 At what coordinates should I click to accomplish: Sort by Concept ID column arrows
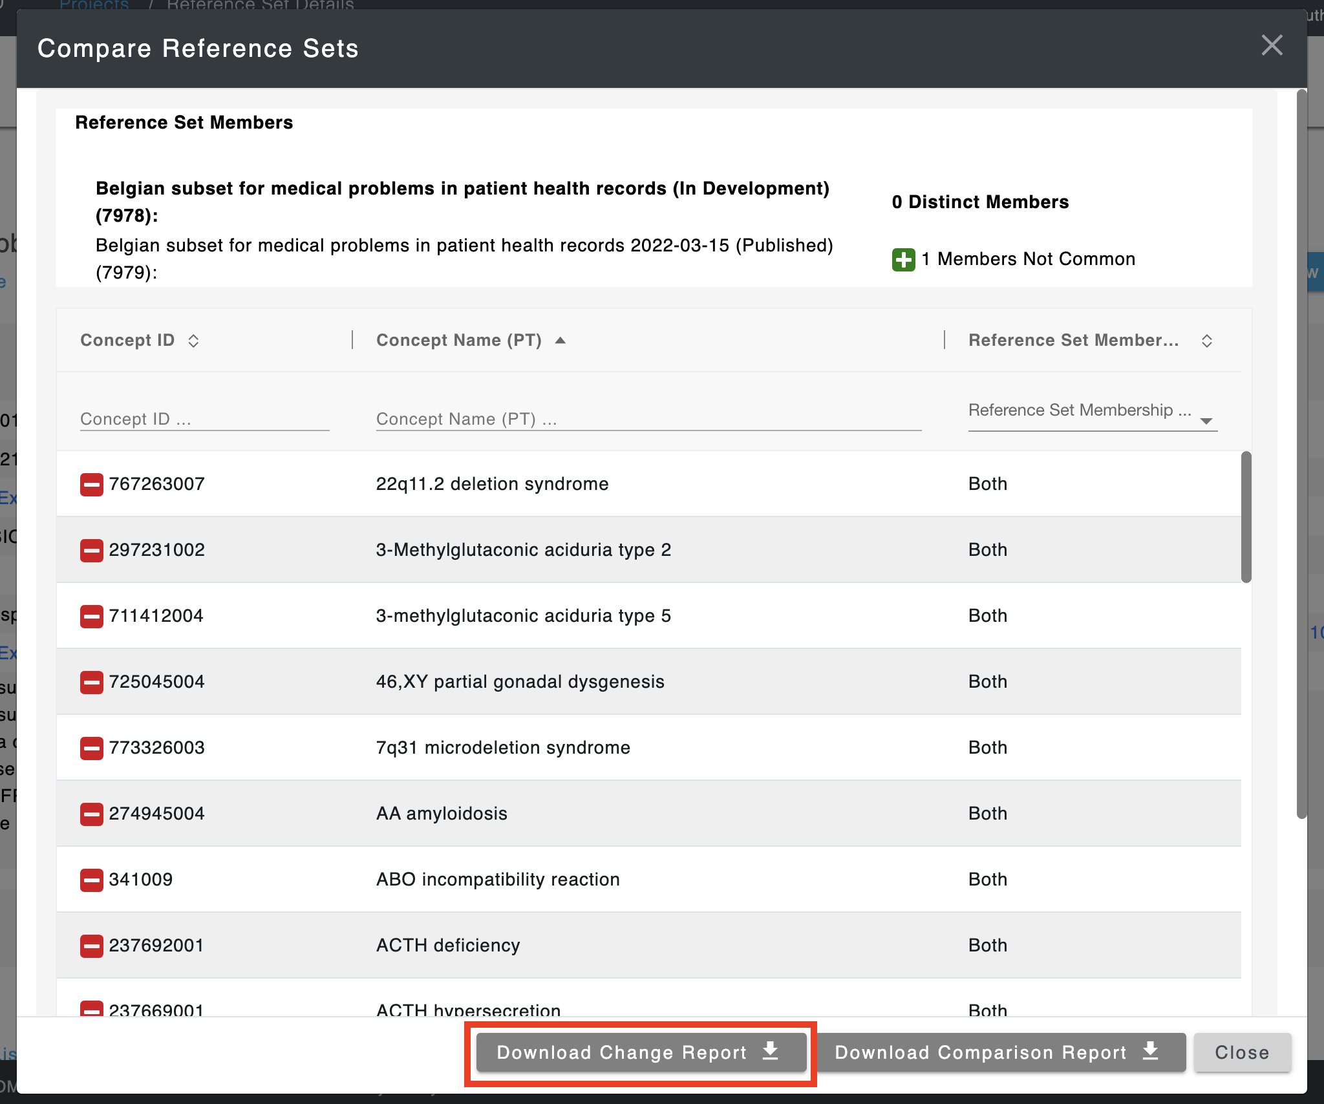193,341
